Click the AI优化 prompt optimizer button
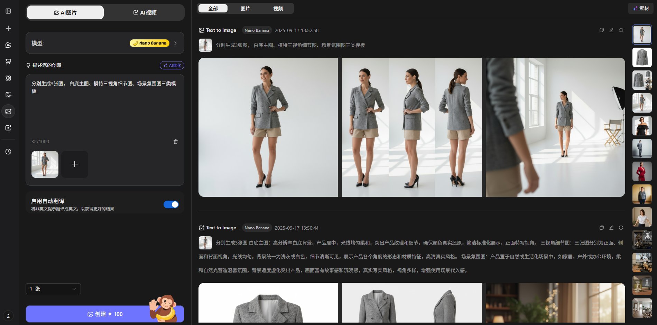Viewport: 657px width, 325px height. [172, 65]
